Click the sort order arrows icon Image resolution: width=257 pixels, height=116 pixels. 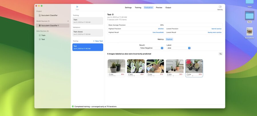[220, 54]
